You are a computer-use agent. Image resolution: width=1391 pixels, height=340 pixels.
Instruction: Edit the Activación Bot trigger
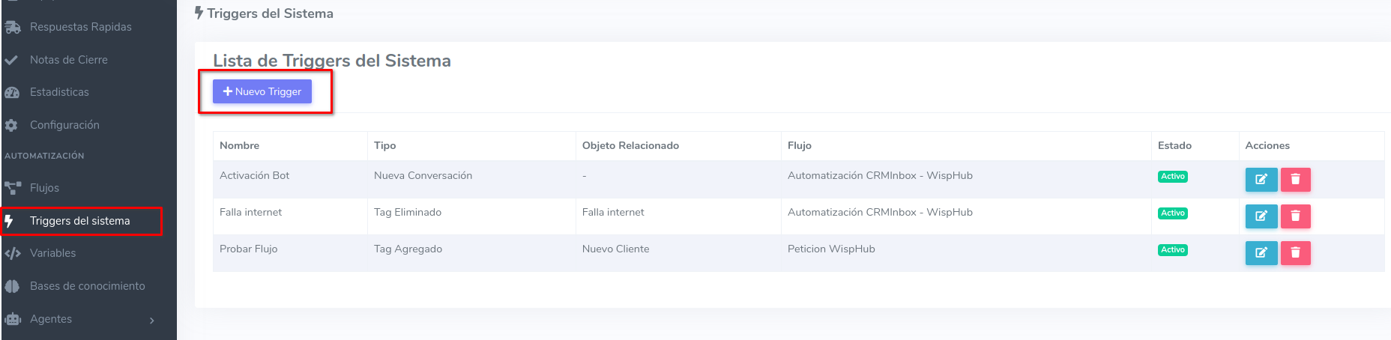1261,180
